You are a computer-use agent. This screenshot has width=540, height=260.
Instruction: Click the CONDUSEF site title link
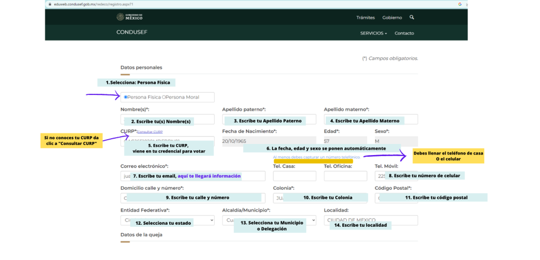click(131, 33)
